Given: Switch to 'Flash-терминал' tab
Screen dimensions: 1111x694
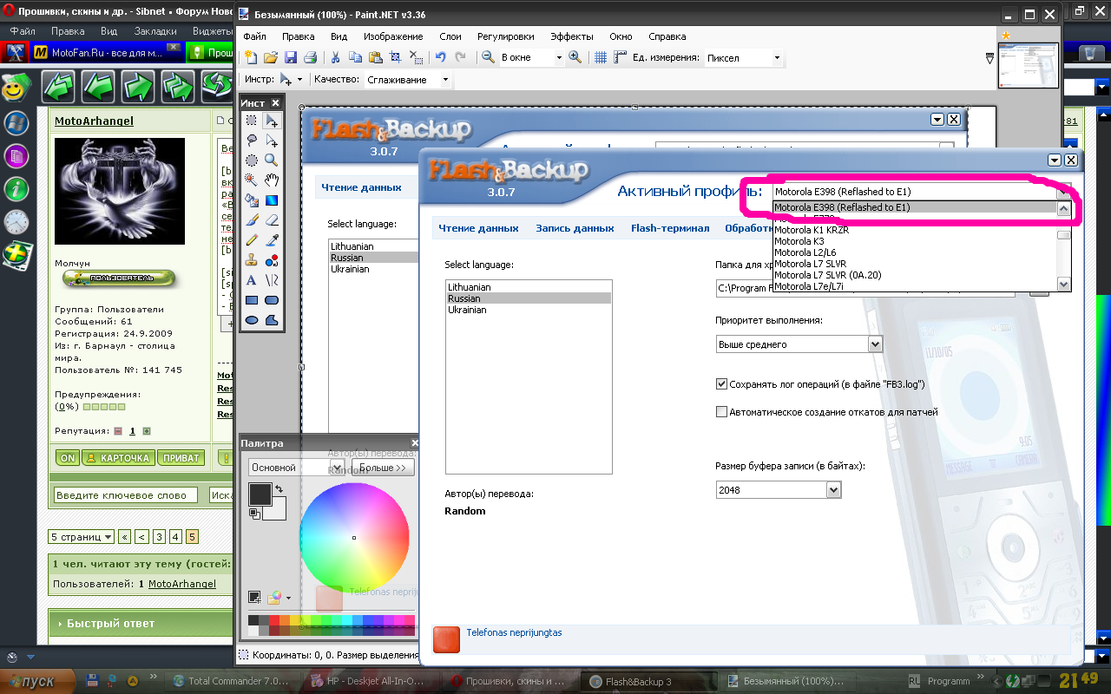Looking at the screenshot, I should (670, 228).
